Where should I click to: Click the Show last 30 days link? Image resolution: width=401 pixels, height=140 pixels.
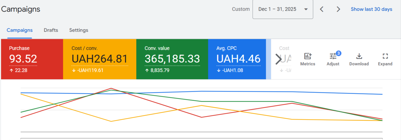(x=371, y=9)
